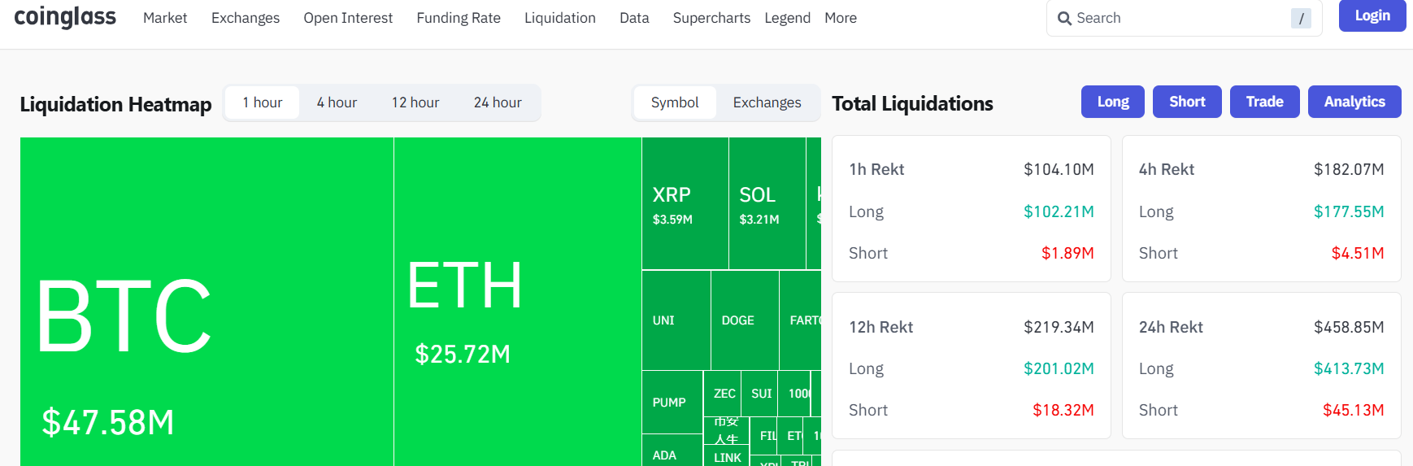Click the 4h Rekt value $182.07M
1413x466 pixels.
[x=1349, y=169]
